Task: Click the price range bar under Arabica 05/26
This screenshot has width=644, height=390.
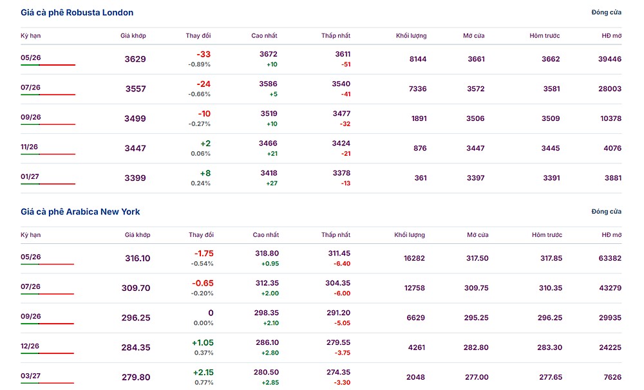Action: tap(47, 265)
